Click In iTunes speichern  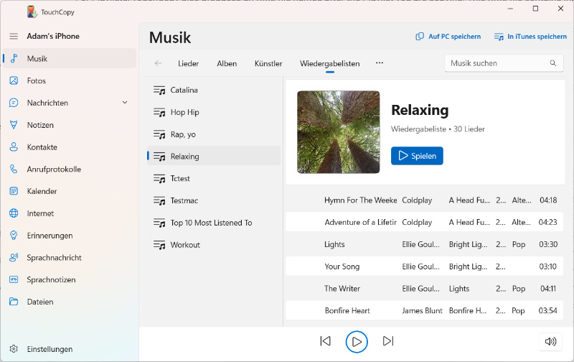click(x=530, y=37)
